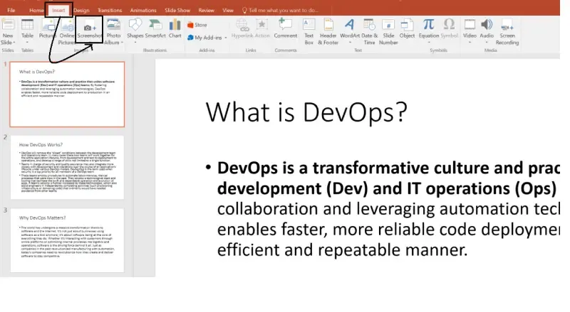Select slide 3 thumbnail Why DevOps Matters?
The image size is (570, 312).
click(x=67, y=240)
